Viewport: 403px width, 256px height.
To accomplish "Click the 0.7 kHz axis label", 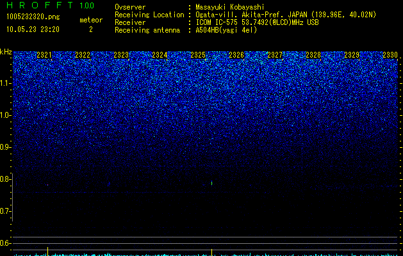I will tap(6, 211).
